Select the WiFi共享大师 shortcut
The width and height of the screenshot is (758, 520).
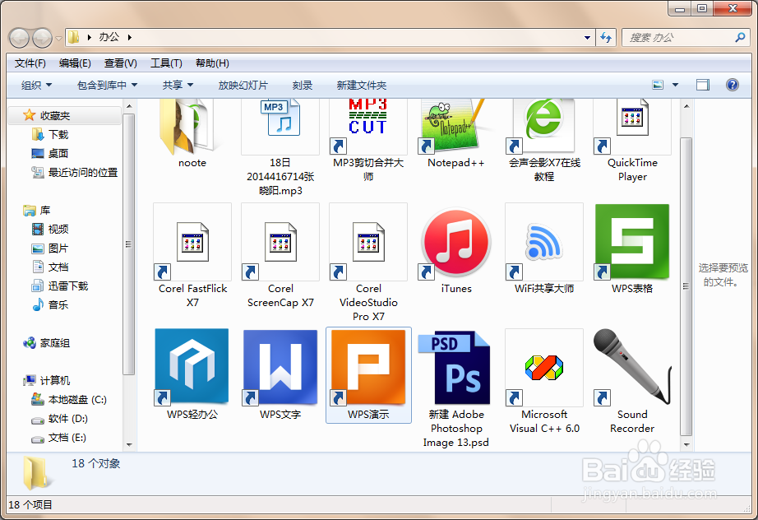point(544,242)
